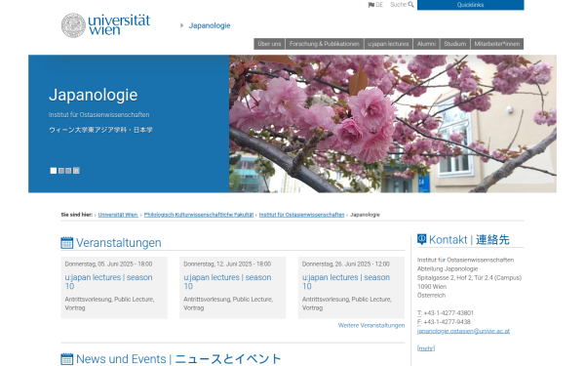Open the 26. Juni u:japan lectures event
The height and width of the screenshot is (366, 585).
(346, 282)
